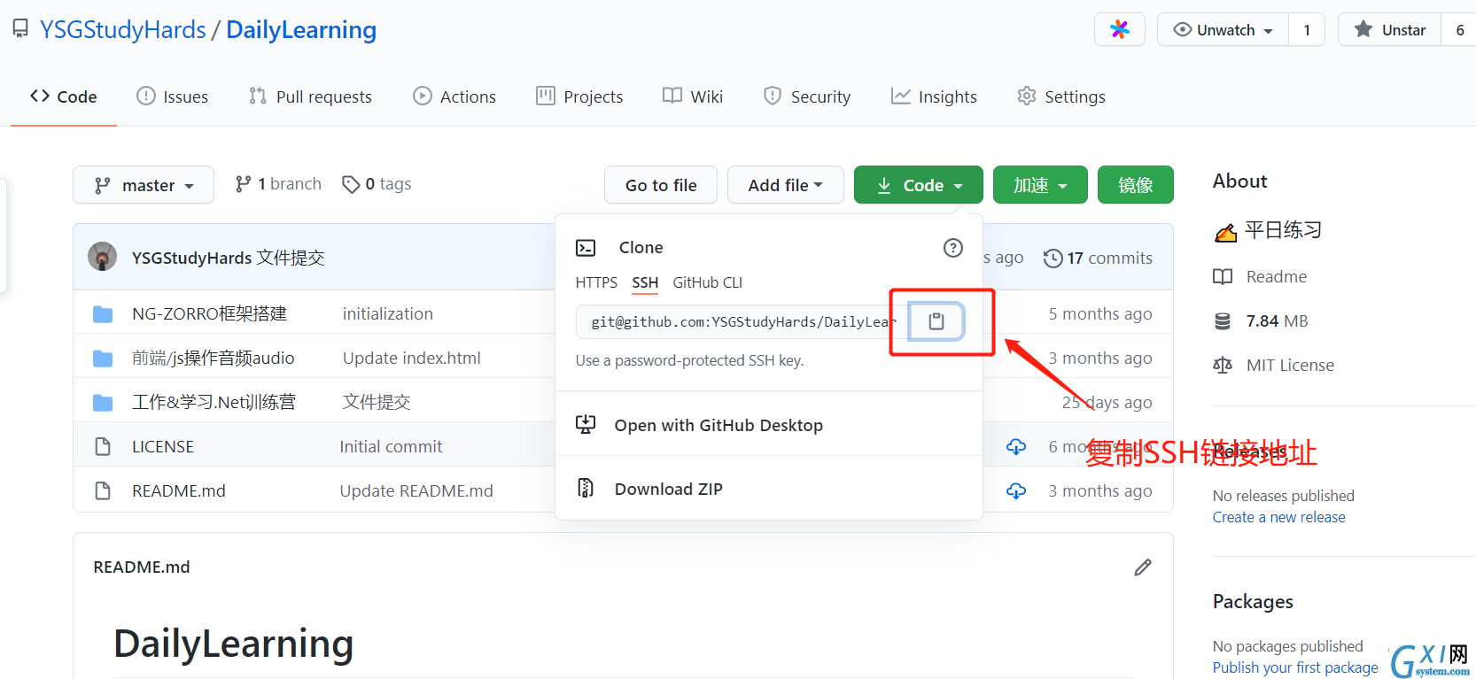Open the clone help question mark icon
Viewport: 1476px width, 679px height.
point(953,248)
